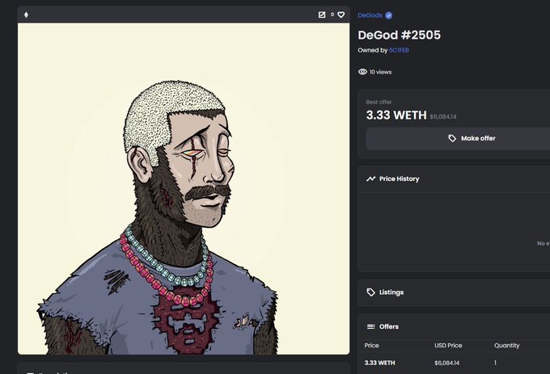Collapse the Price History section

[x=454, y=179]
